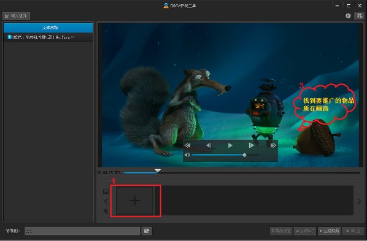The width and height of the screenshot is (367, 241).
Task: Click the generate video button
Action: pos(329,231)
